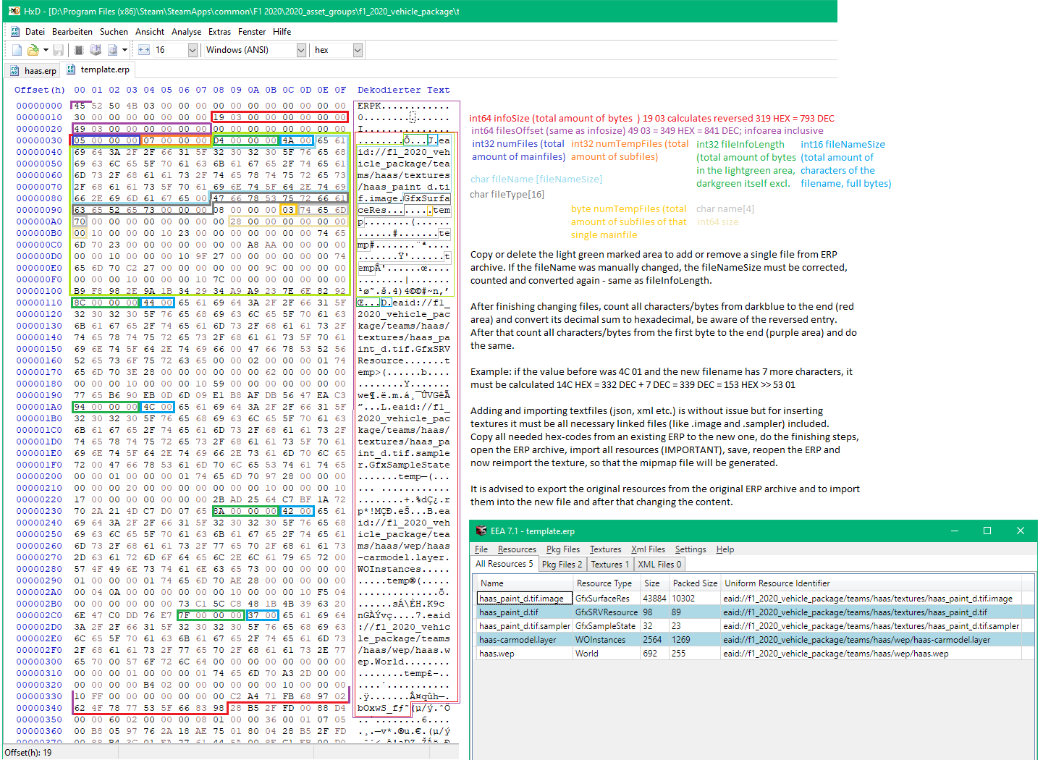Open the Bearbeiten menu
The image size is (1043, 760).
72,32
